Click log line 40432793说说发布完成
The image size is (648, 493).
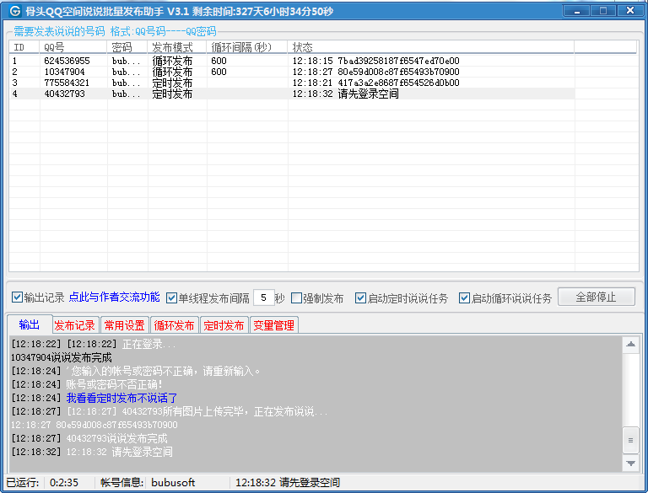click(117, 438)
